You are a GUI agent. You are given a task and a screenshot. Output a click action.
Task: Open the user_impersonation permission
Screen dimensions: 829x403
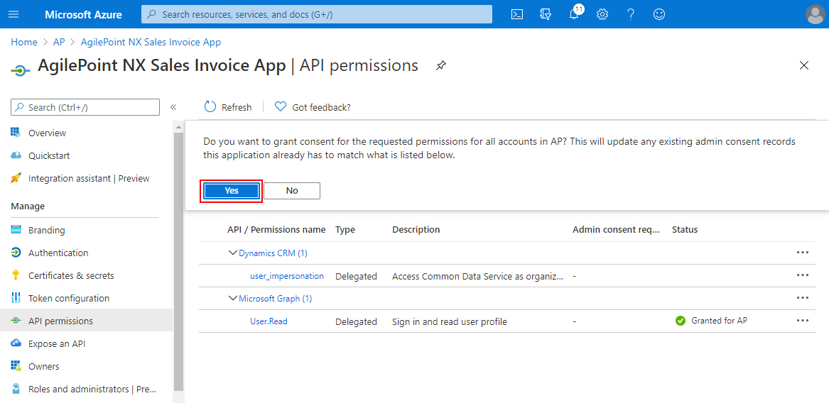pyautogui.click(x=287, y=276)
